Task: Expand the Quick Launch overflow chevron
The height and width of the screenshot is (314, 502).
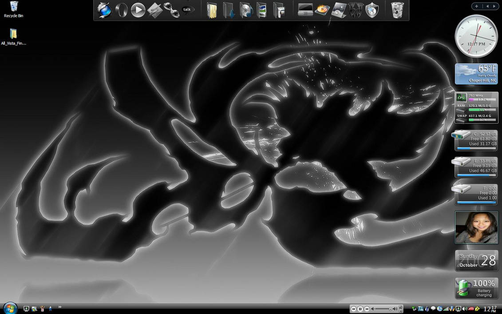Action: coord(59,307)
